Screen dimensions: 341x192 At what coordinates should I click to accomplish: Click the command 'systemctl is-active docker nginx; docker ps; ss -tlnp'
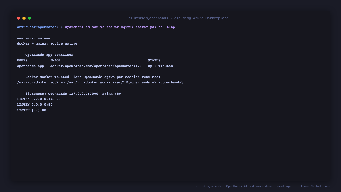pyautogui.click(x=120, y=27)
